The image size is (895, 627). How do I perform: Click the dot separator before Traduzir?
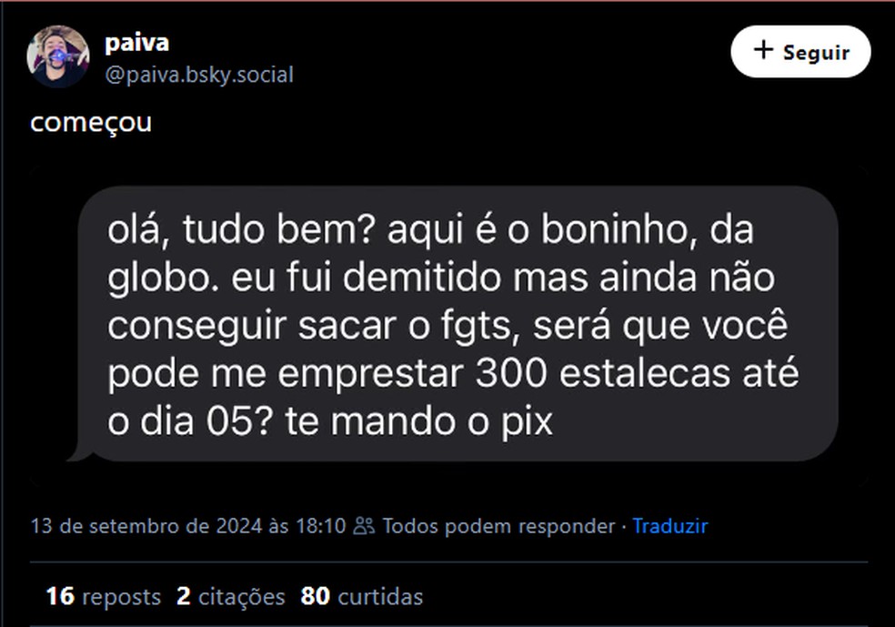tap(623, 525)
